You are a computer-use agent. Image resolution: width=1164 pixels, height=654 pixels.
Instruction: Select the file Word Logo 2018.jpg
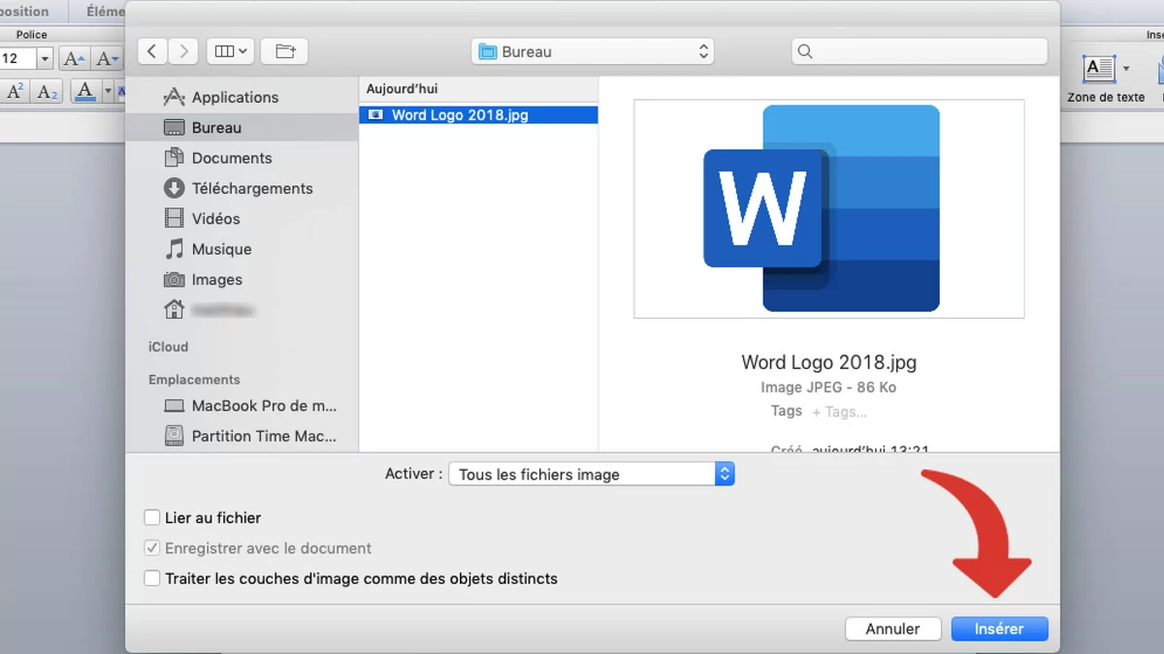point(478,115)
